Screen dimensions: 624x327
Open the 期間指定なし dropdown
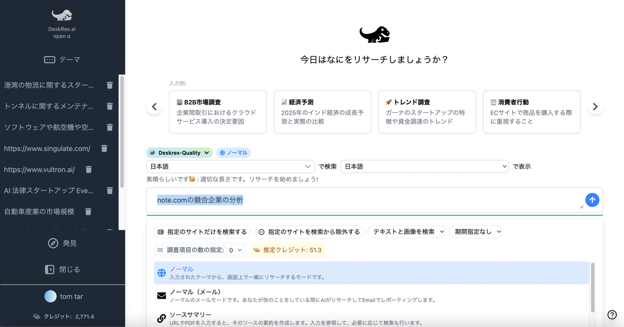pos(476,232)
